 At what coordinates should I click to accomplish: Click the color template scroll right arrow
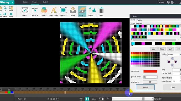tap(178, 40)
